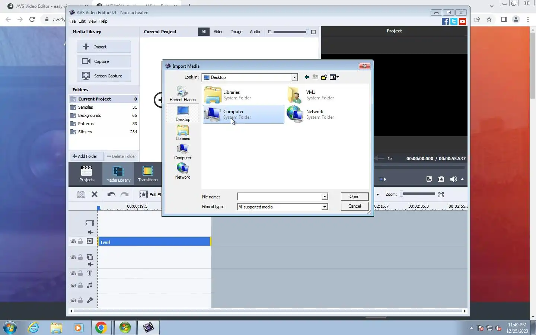Toggle lock on the text track

point(80,273)
